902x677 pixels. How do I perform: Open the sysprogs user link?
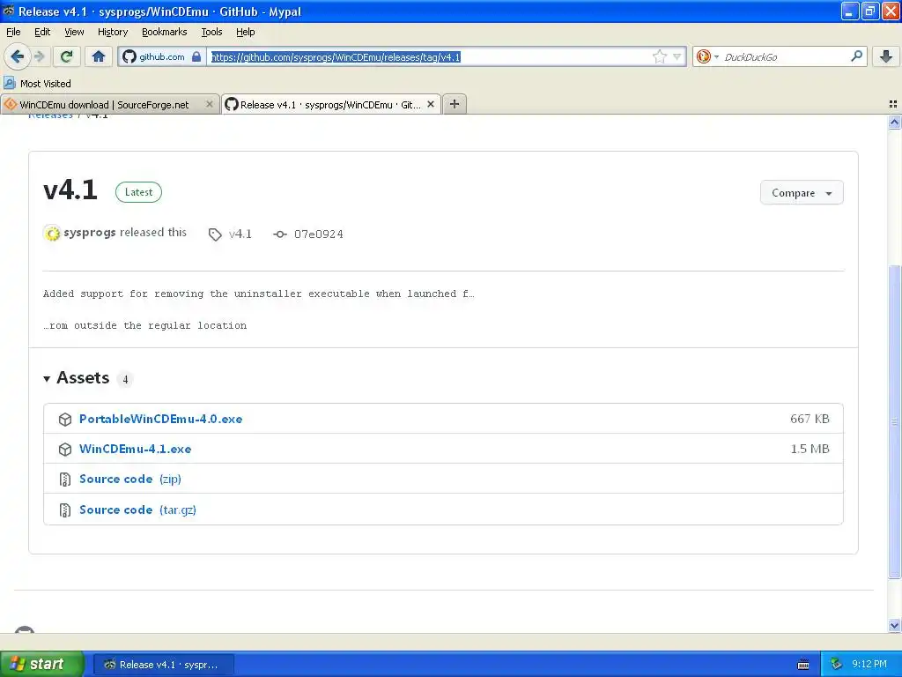tap(90, 233)
